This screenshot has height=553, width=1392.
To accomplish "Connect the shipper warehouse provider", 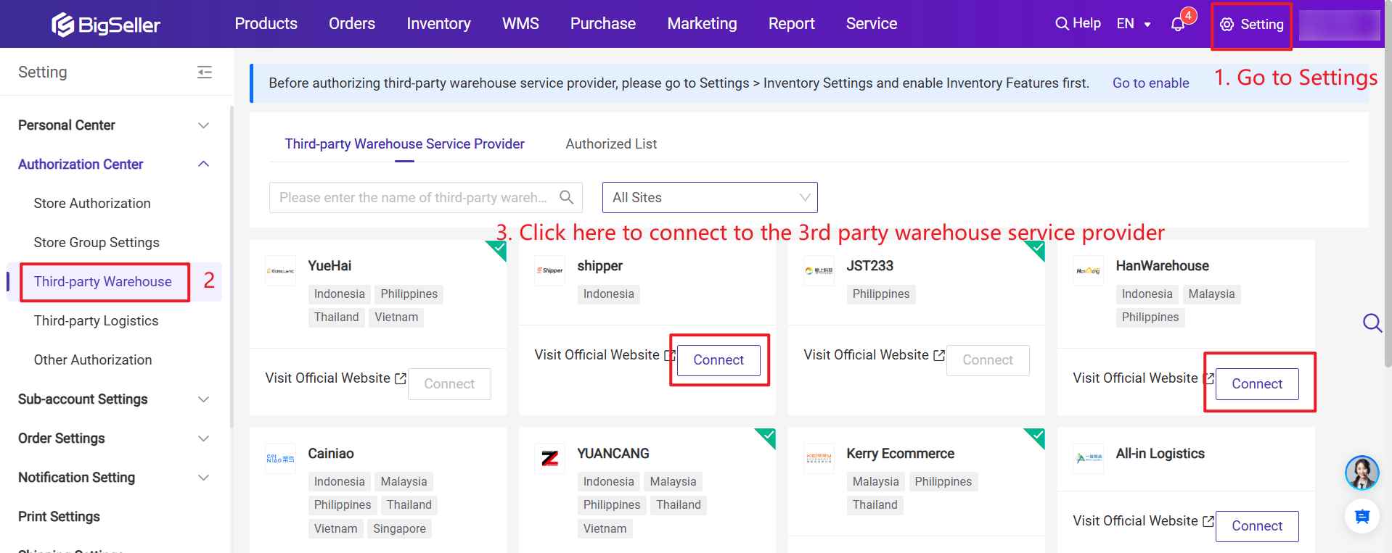I will pos(718,360).
